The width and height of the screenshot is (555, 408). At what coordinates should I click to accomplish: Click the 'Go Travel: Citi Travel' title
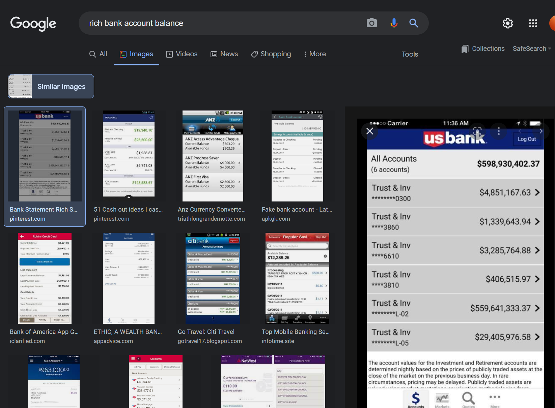(206, 332)
